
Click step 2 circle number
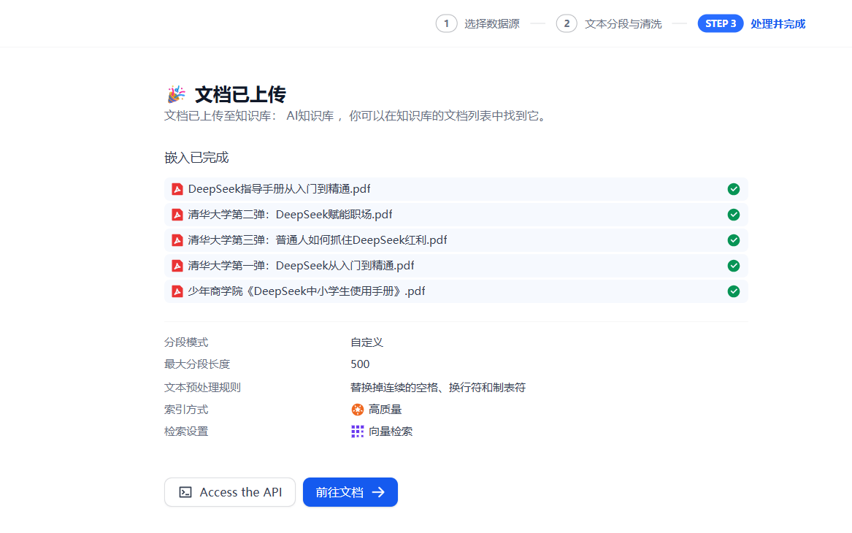[x=567, y=23]
